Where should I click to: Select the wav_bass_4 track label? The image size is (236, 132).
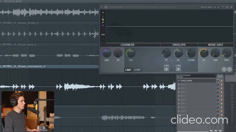coord(18,45)
